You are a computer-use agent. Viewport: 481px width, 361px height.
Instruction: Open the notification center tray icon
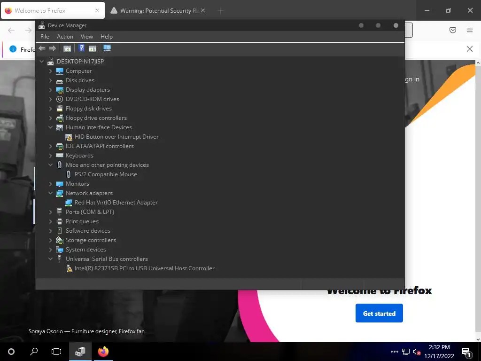[466, 352]
